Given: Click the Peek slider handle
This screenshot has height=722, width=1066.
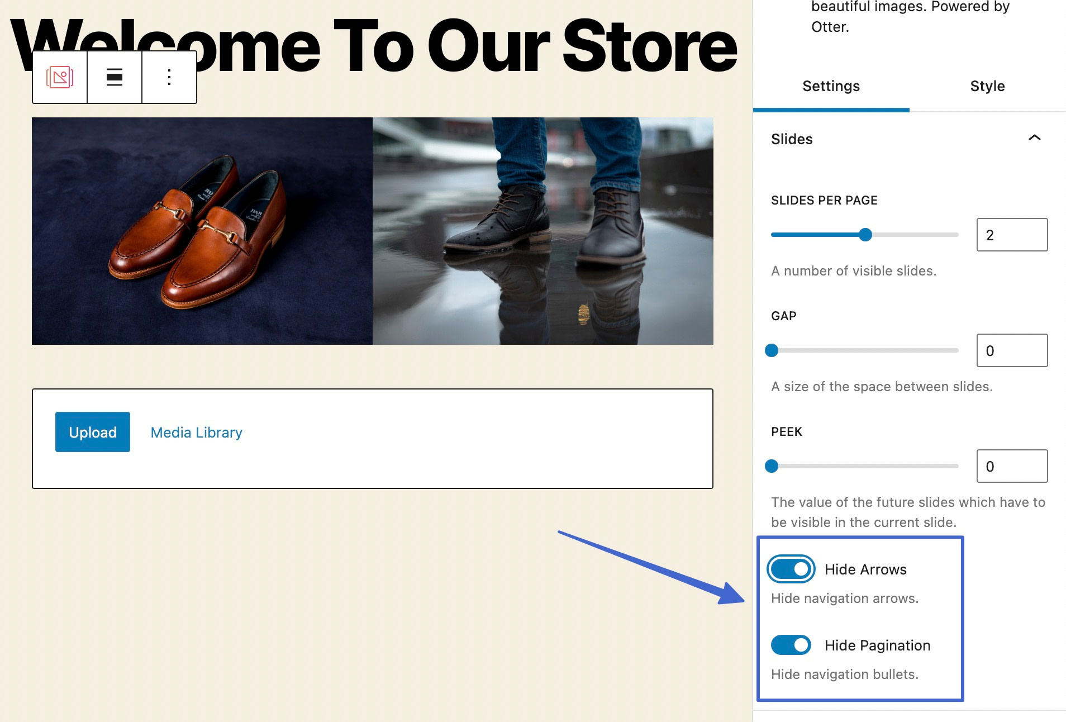Looking at the screenshot, I should pos(772,465).
